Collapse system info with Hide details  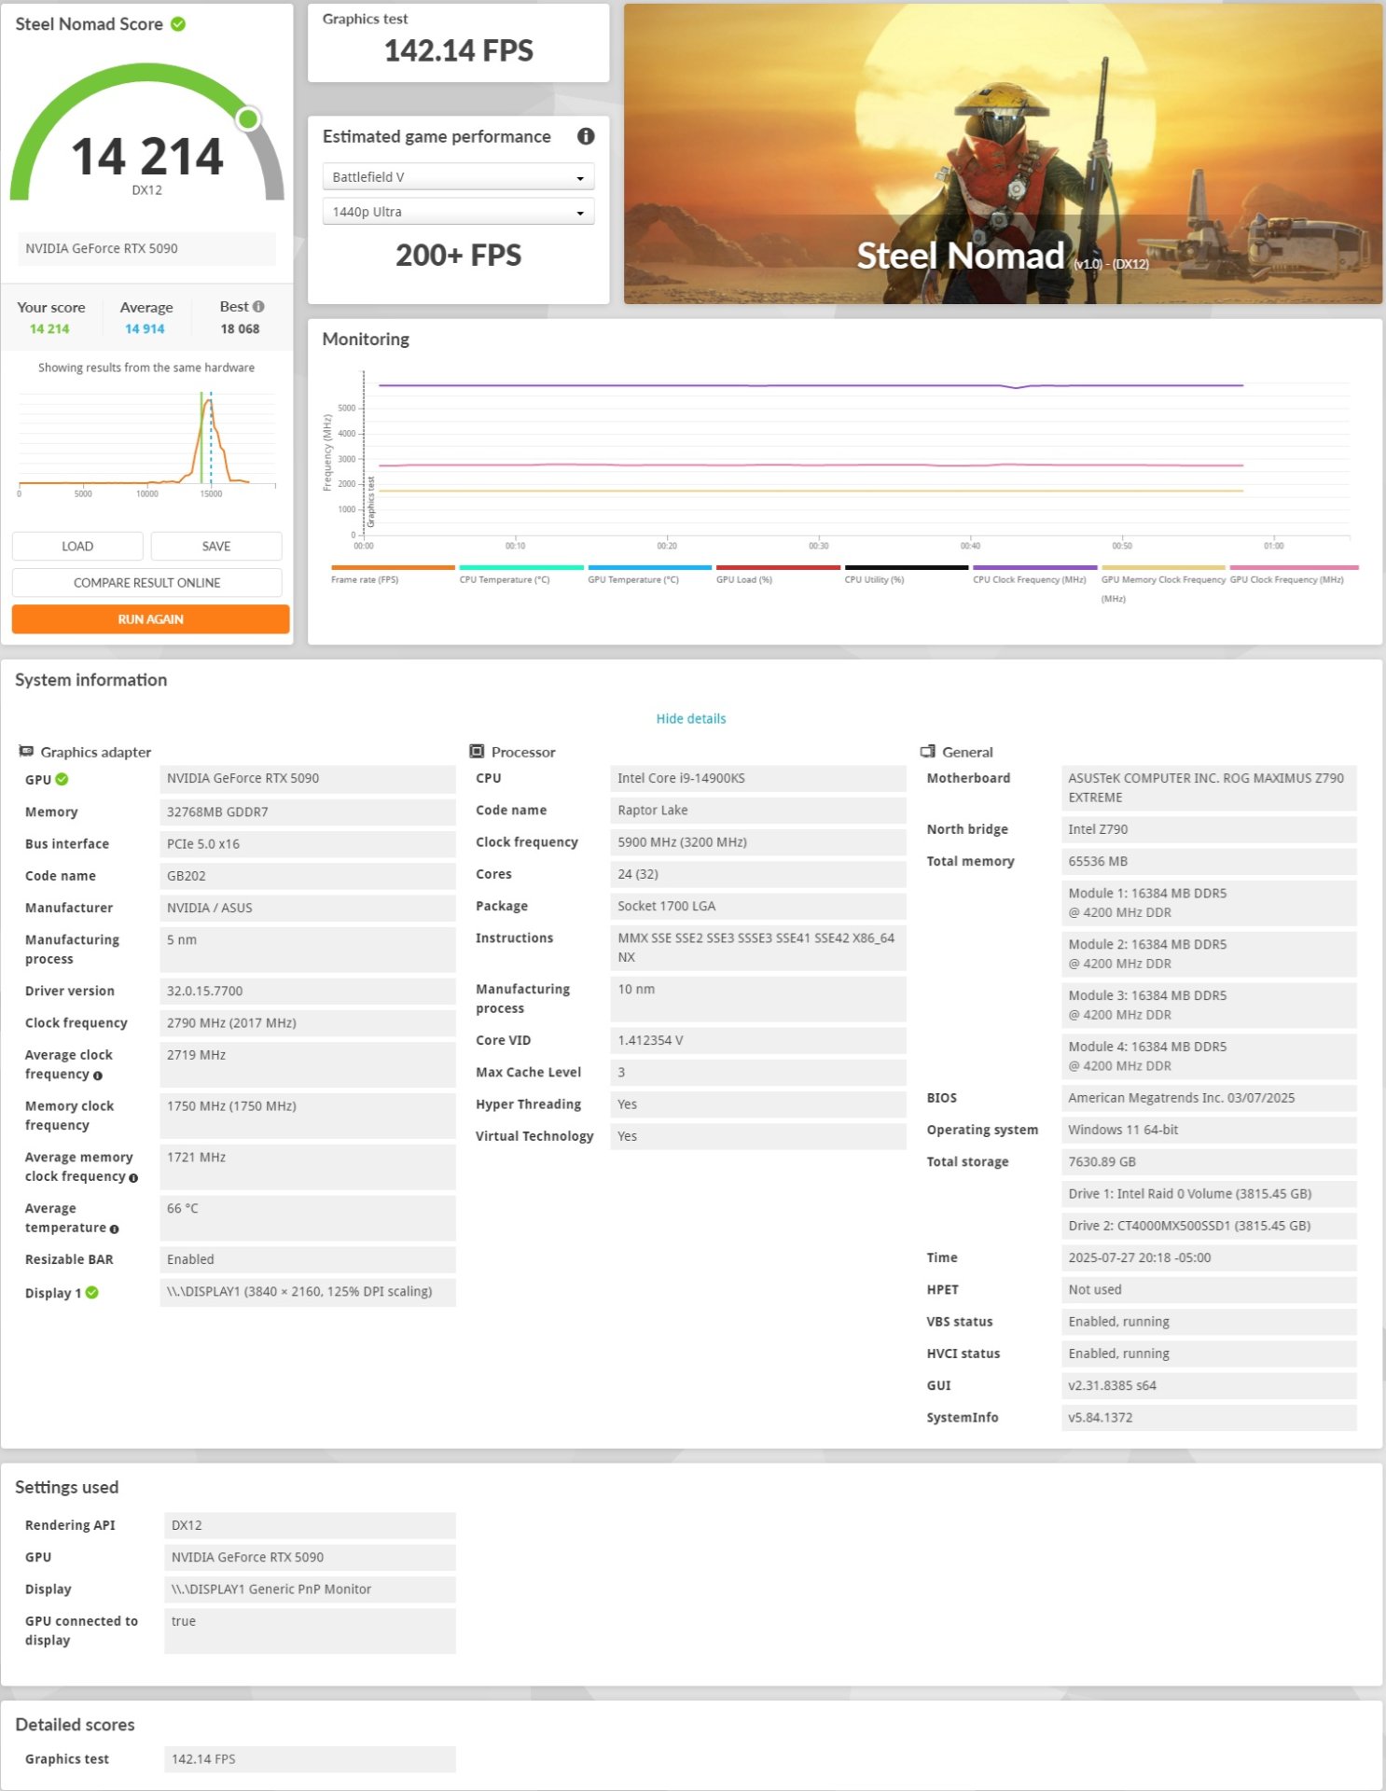pyautogui.click(x=690, y=718)
